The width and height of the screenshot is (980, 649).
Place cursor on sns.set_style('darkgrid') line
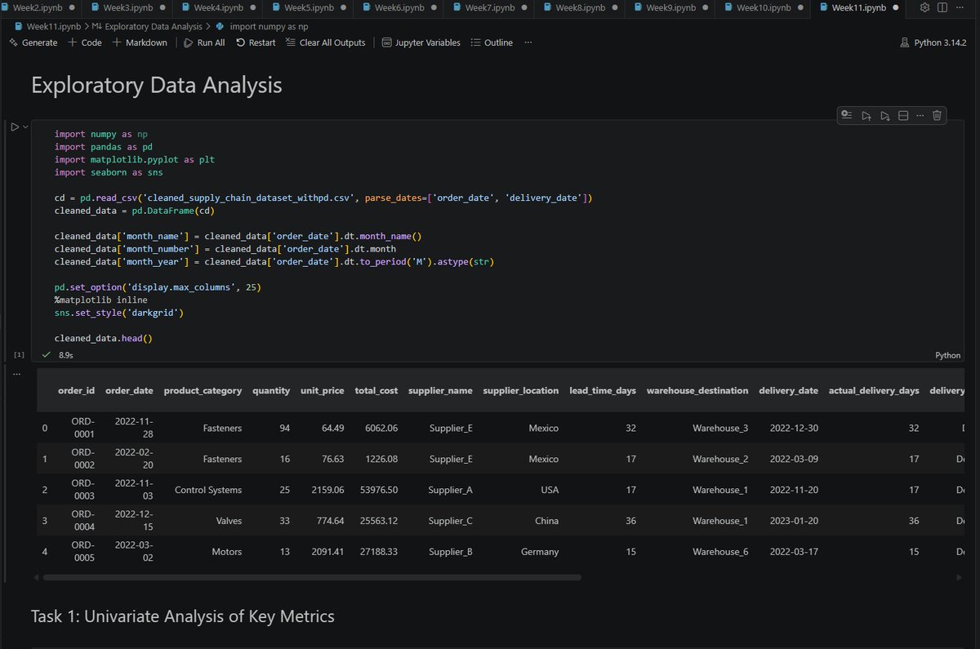[x=119, y=313]
